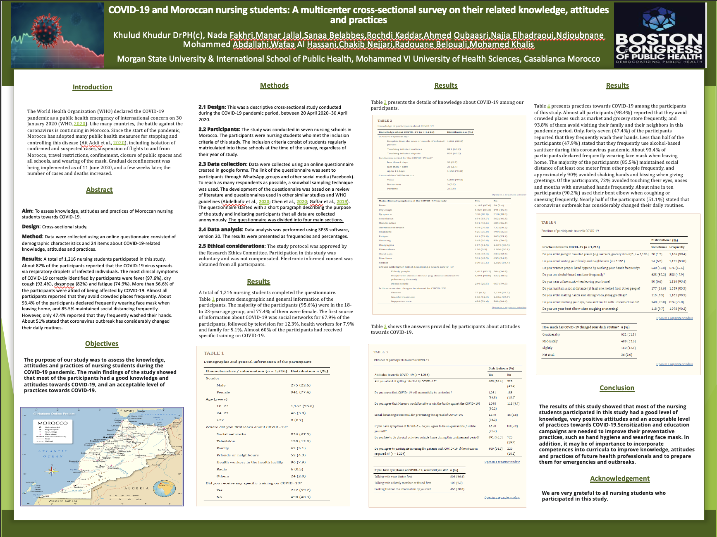This screenshot has height=537, width=717.
Task: Click the poster title beginning COVID-19 and Moroccan nursing students
Action: point(358,15)
